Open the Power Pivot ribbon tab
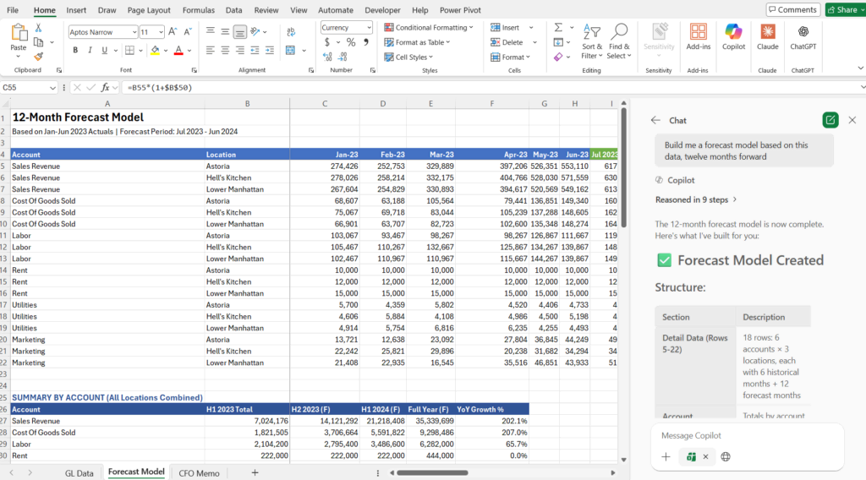This screenshot has height=480, width=866. (460, 10)
